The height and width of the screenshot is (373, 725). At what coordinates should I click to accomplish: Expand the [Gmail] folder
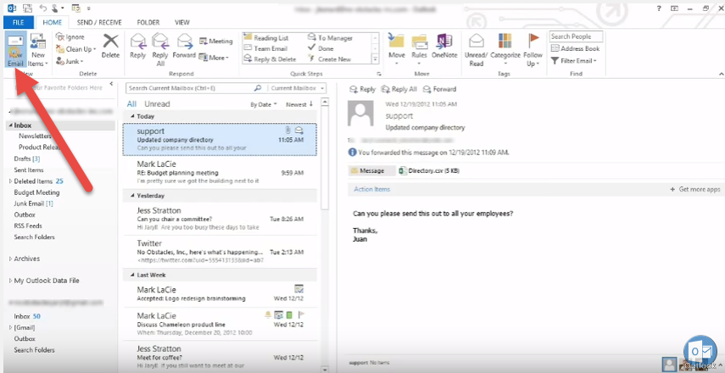pos(11,328)
